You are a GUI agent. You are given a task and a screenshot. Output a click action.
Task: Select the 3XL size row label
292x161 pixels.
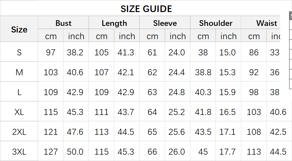pyautogui.click(x=19, y=152)
